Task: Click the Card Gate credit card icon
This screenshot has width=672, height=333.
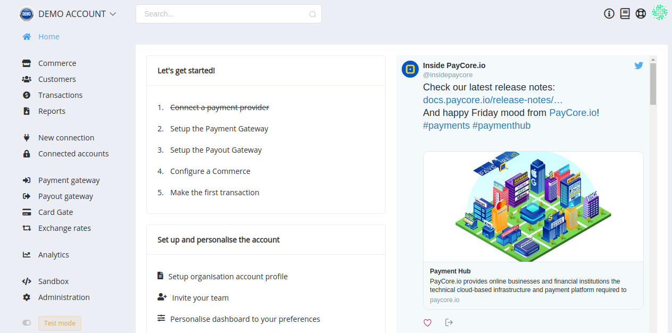Action: tap(27, 212)
